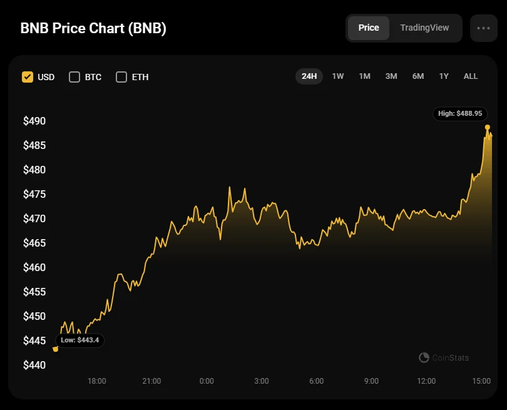Viewport: 507px width, 410px height.
Task: Click the CoinStats logo watermark
Action: 444,357
